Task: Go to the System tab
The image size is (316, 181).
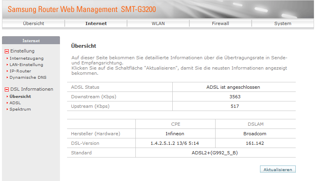Action: click(283, 23)
